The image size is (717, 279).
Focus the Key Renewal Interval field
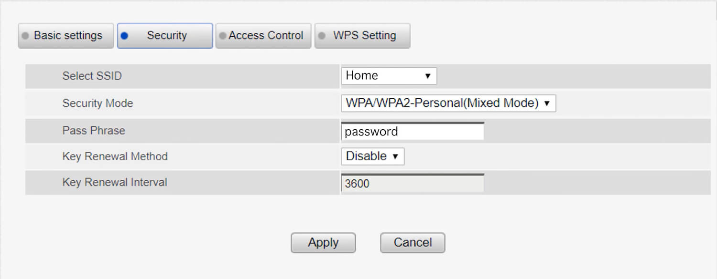coord(413,184)
